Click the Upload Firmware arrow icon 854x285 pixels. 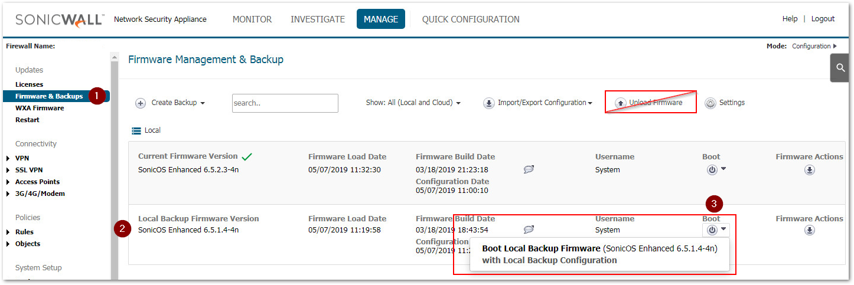(620, 103)
